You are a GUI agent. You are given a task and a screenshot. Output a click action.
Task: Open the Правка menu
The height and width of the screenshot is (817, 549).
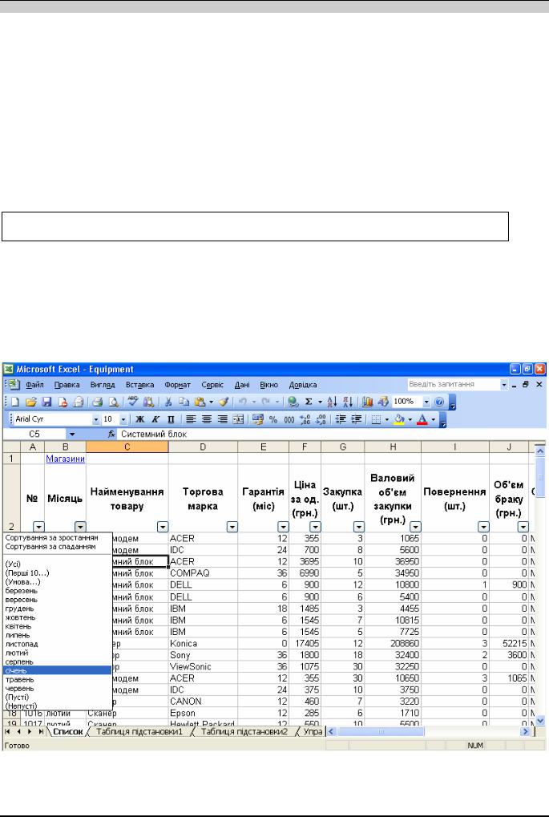coord(67,385)
